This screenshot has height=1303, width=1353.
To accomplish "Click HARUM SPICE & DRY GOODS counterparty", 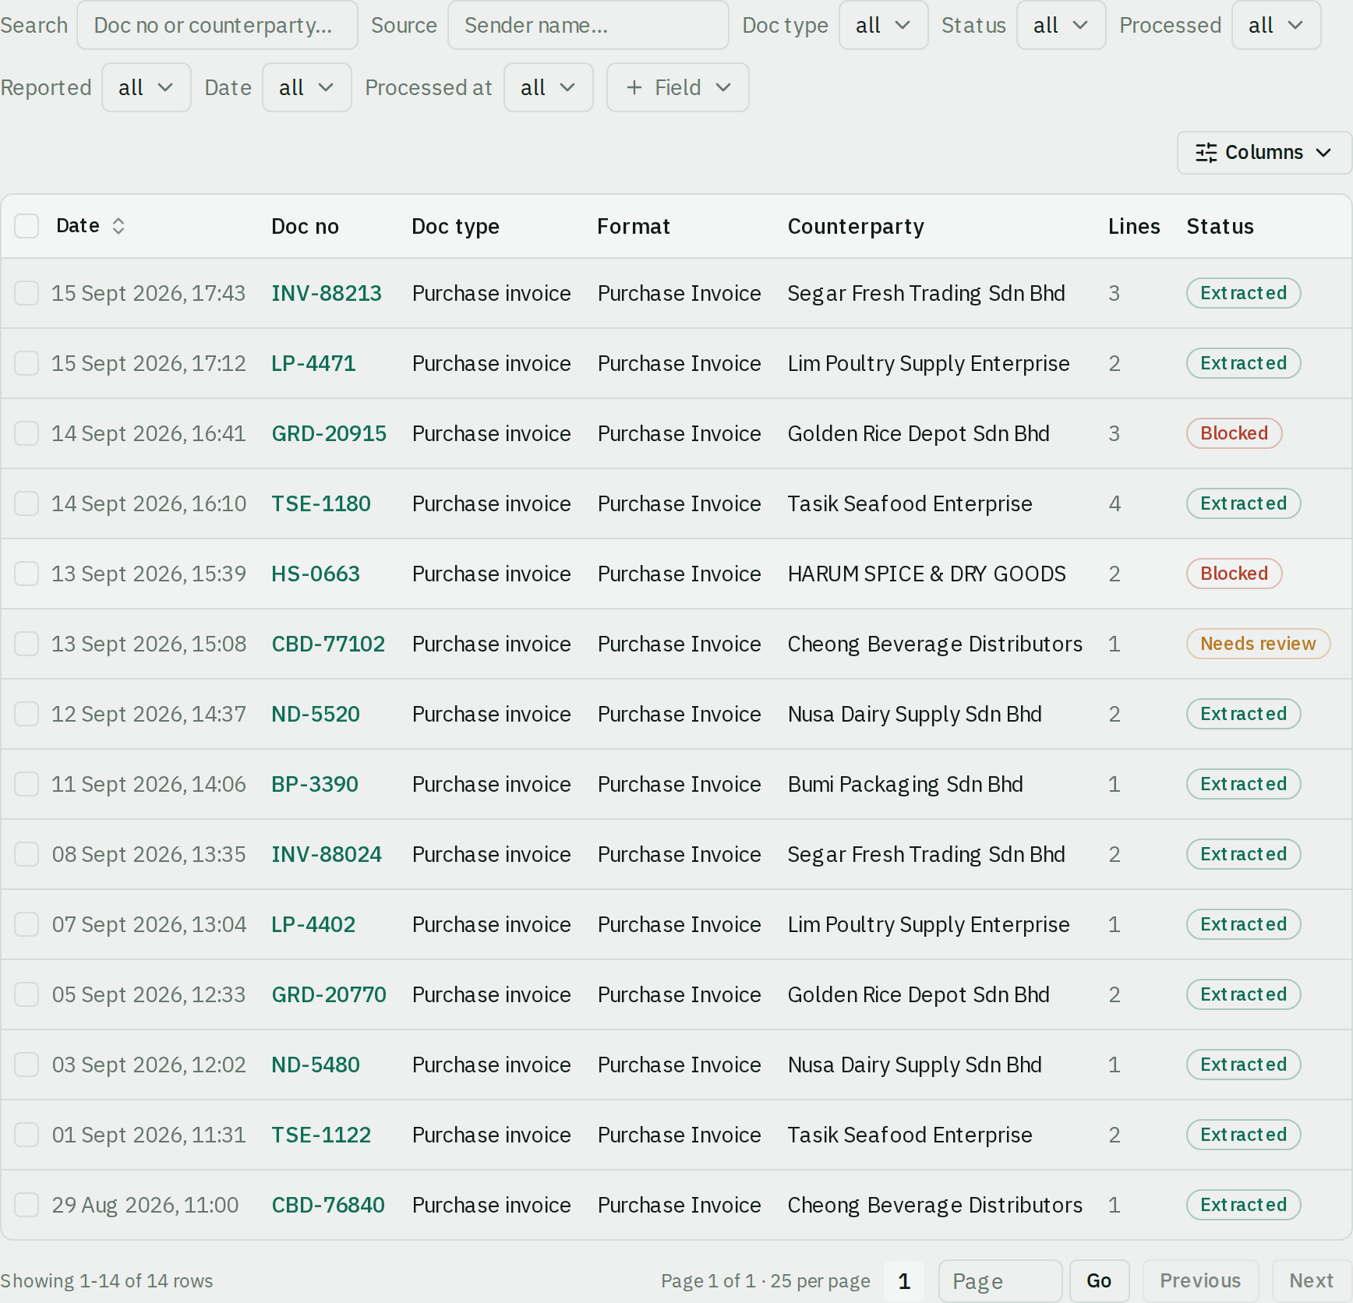I will click(927, 574).
